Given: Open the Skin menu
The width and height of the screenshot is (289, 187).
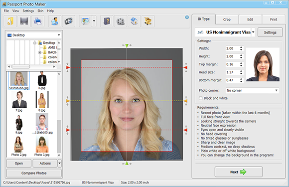Looking at the screenshot, I should pyautogui.click(x=40, y=11).
